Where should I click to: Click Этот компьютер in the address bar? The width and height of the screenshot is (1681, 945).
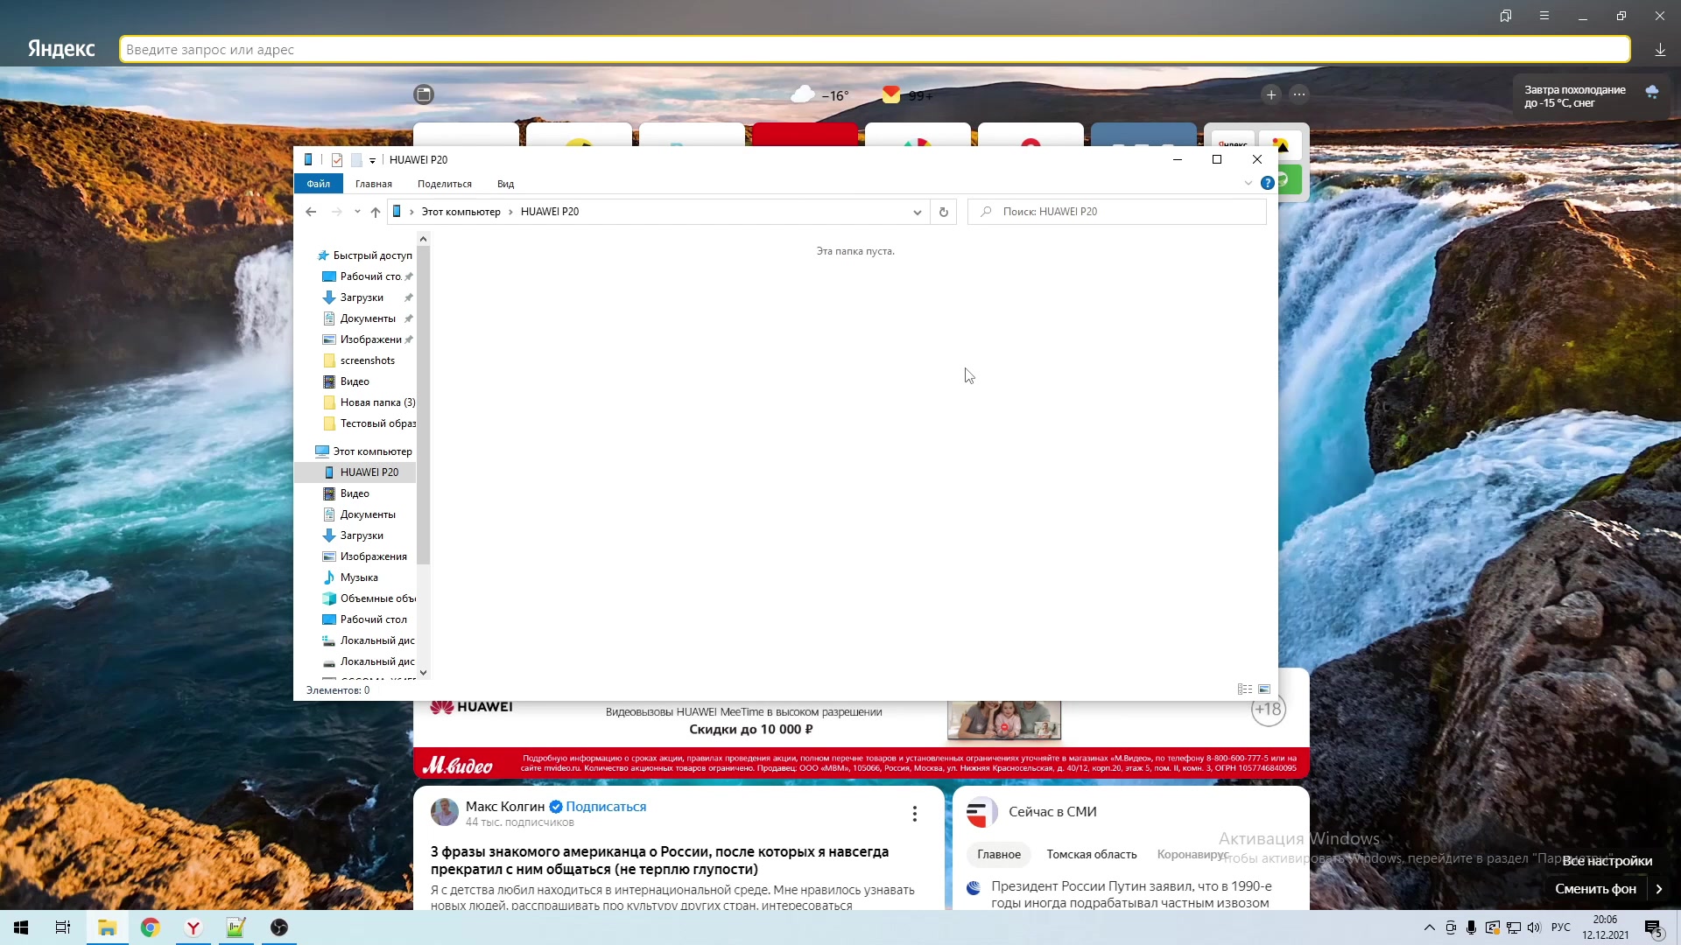pyautogui.click(x=461, y=212)
